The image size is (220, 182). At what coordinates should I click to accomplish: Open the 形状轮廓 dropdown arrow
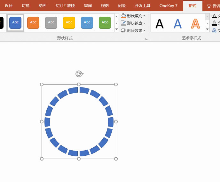coord(145,23)
